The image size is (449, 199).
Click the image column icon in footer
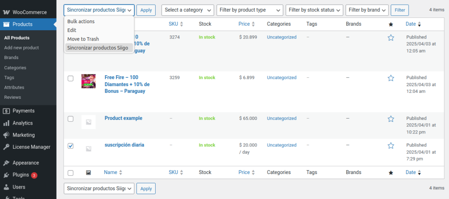click(89, 173)
